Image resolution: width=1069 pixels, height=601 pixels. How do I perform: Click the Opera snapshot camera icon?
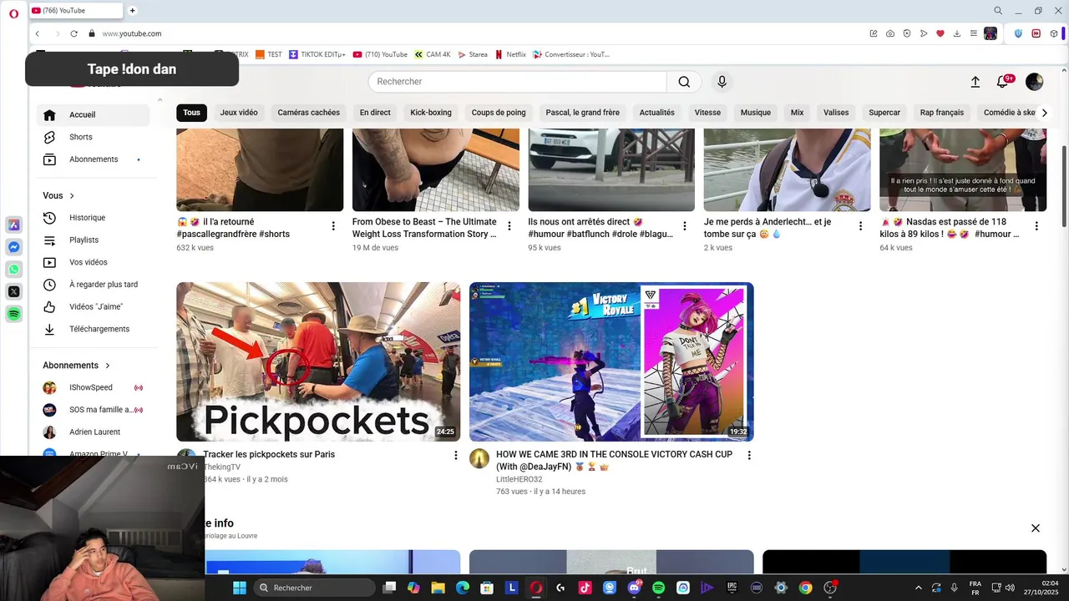click(x=890, y=33)
